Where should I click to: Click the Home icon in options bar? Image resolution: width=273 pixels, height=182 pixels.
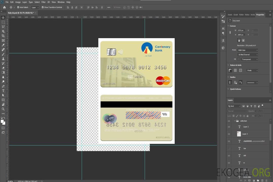pyautogui.click(x=4, y=7)
